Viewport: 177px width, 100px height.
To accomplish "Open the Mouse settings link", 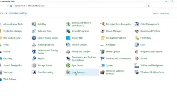I will (7, 52).
